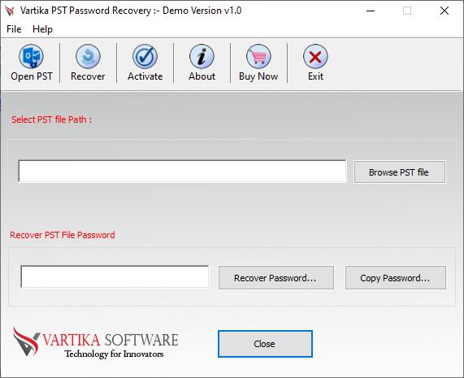Screen dimensions: 464x378
Task: Click the Close button at bottom
Action: tap(265, 344)
